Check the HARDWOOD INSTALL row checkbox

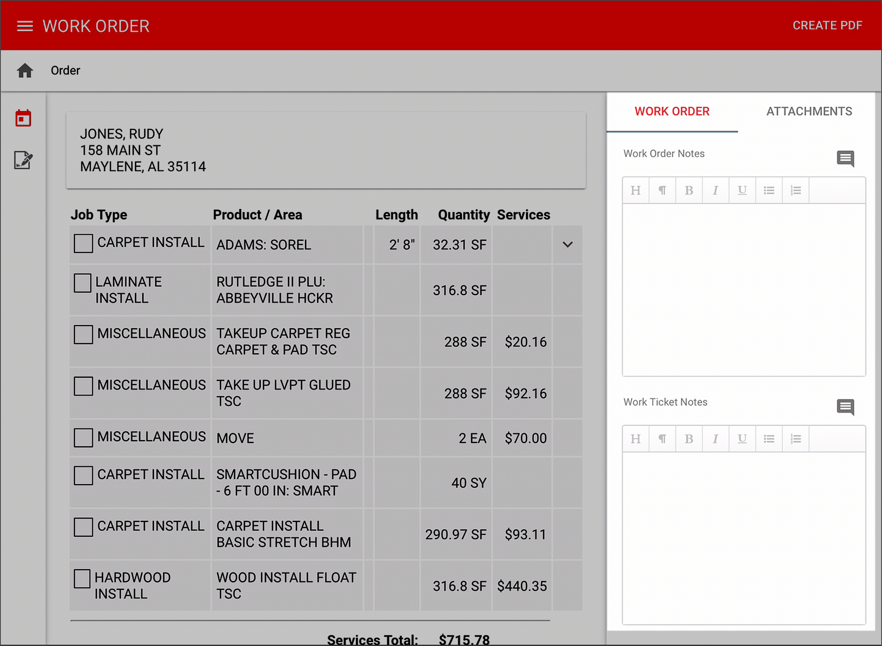pos(83,578)
